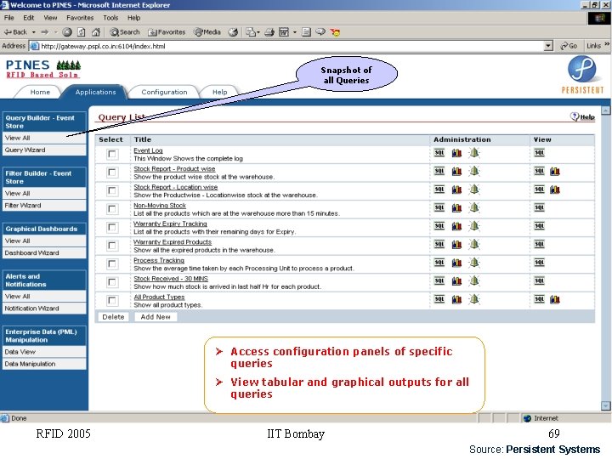Click page scrollbar down arrow
The width and height of the screenshot is (612, 459).
(606, 406)
